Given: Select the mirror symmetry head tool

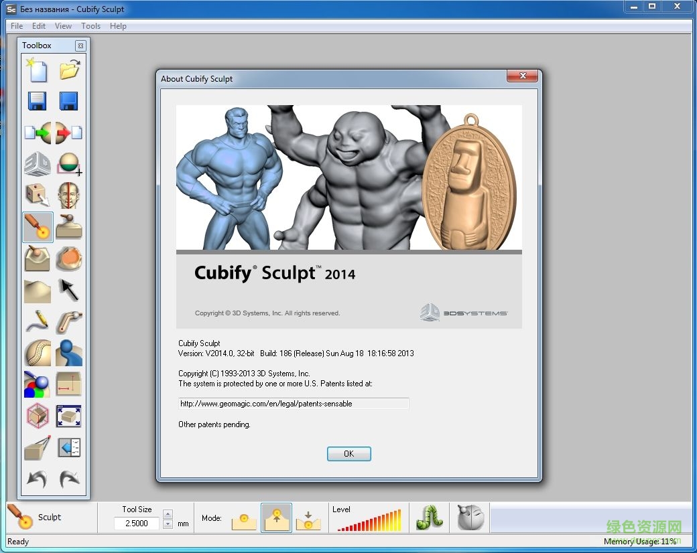Looking at the screenshot, I should pyautogui.click(x=69, y=195).
